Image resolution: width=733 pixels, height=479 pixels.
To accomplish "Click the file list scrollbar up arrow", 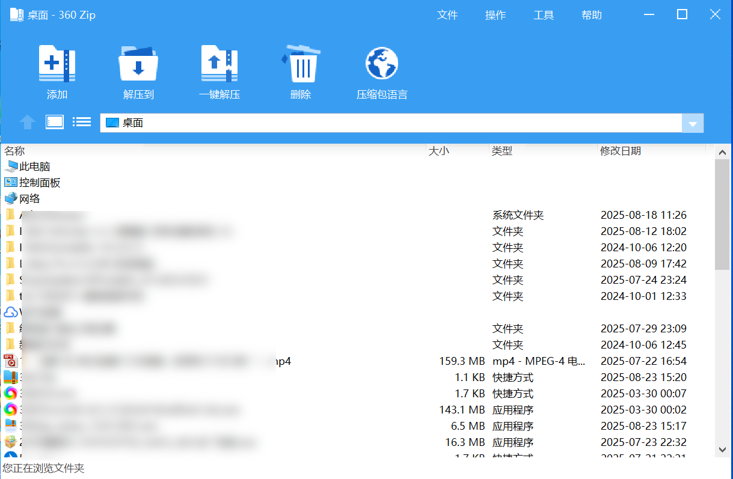I will point(722,152).
